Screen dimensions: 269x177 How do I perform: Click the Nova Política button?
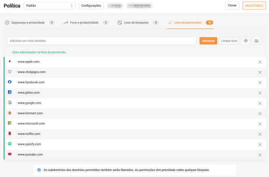[254, 6]
